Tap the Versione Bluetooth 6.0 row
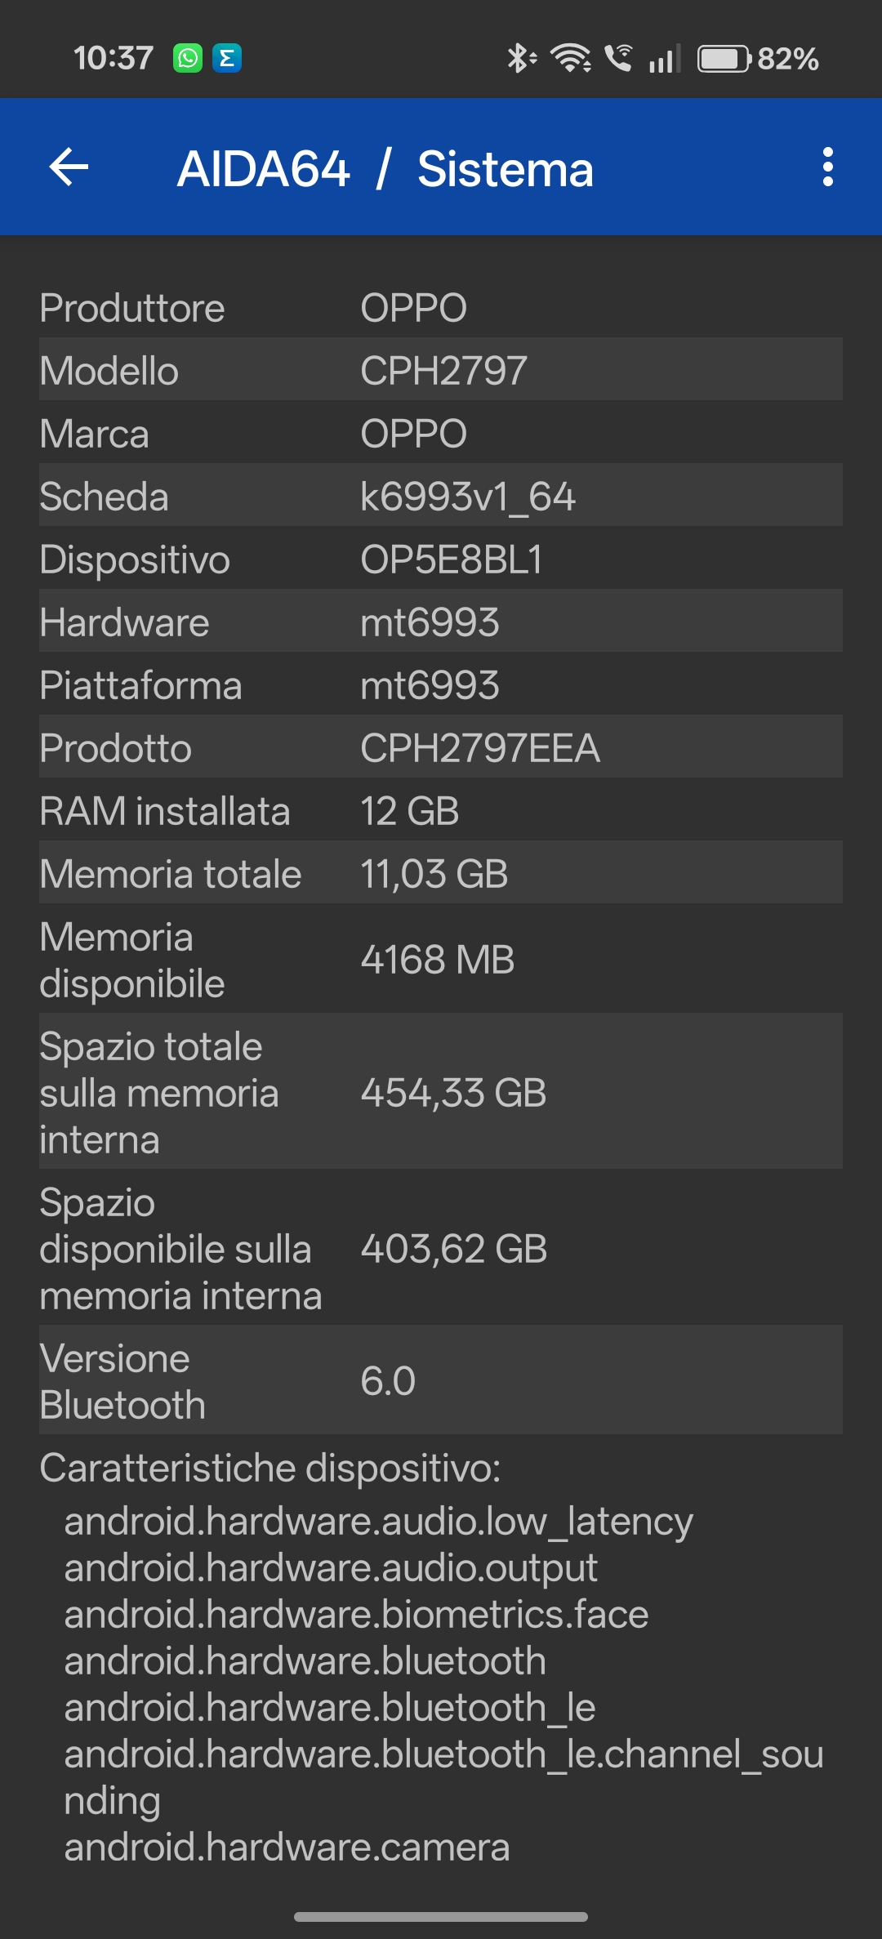The width and height of the screenshot is (882, 1939). (x=441, y=1381)
